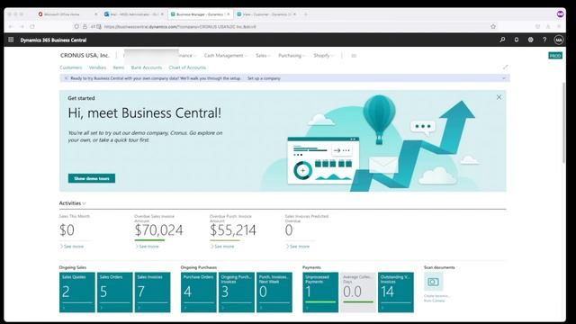
Task: Open the Sales Invoices tile
Action: point(152,292)
